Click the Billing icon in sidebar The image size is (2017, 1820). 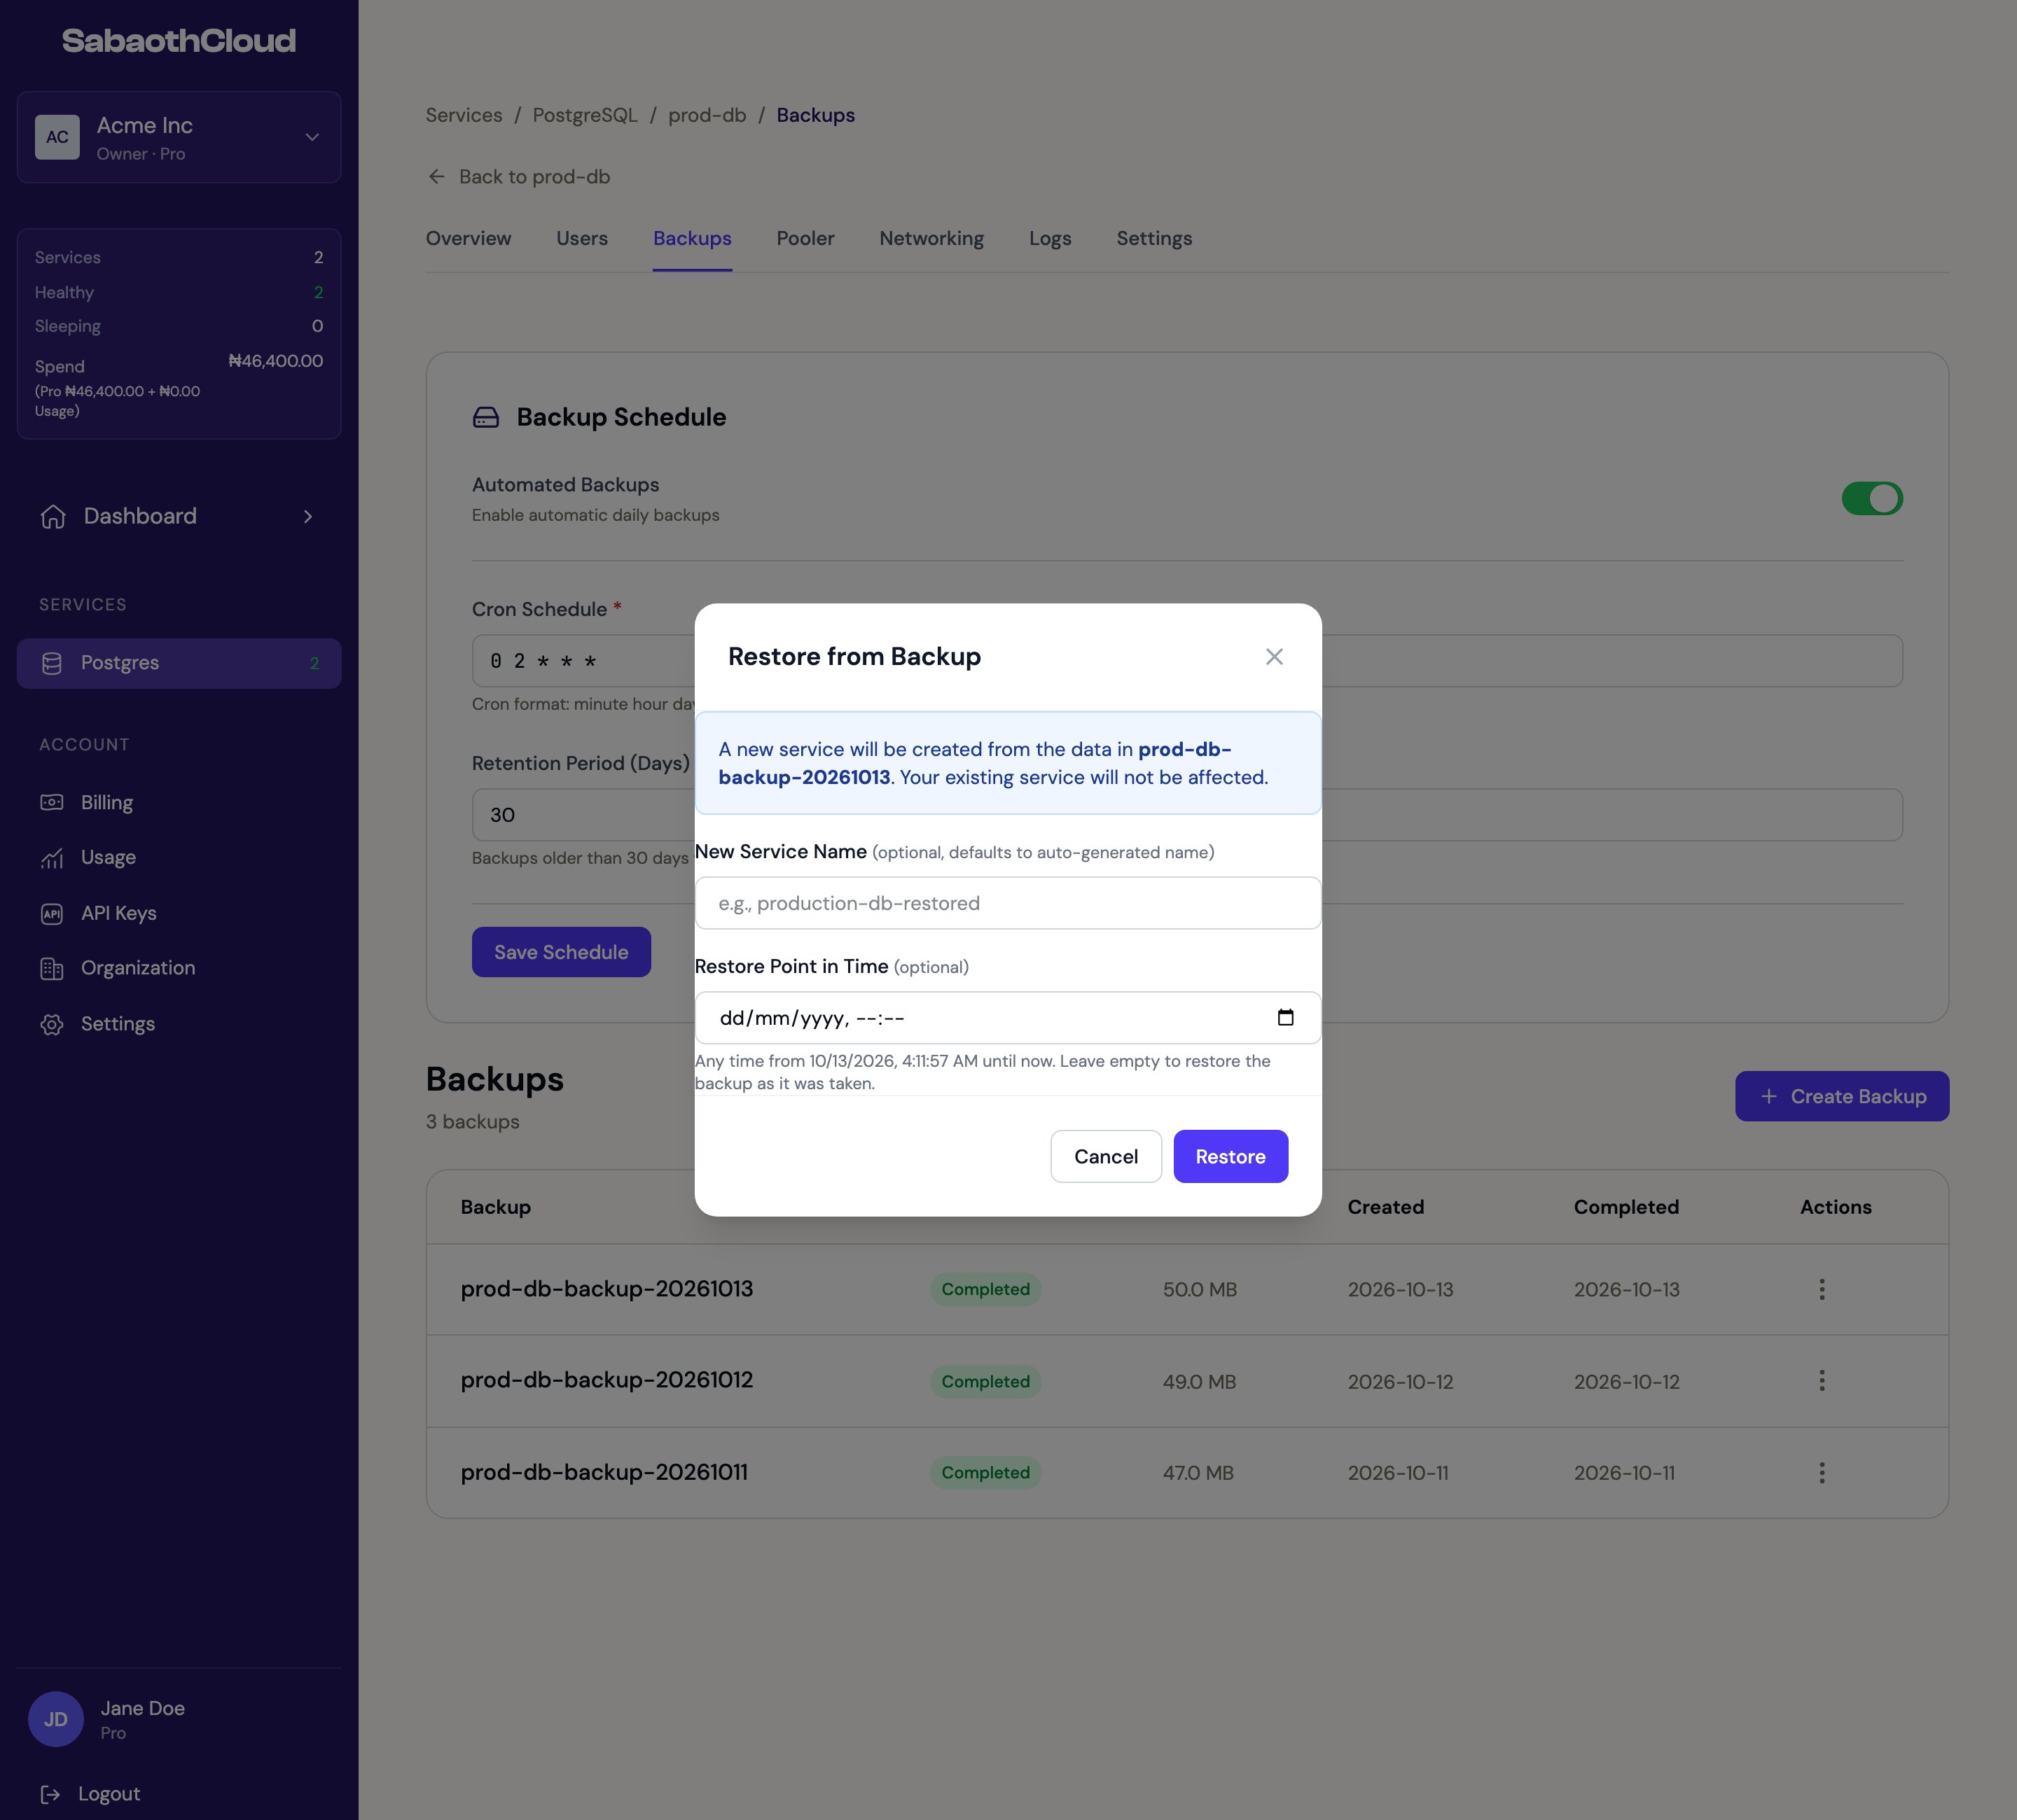click(x=52, y=802)
